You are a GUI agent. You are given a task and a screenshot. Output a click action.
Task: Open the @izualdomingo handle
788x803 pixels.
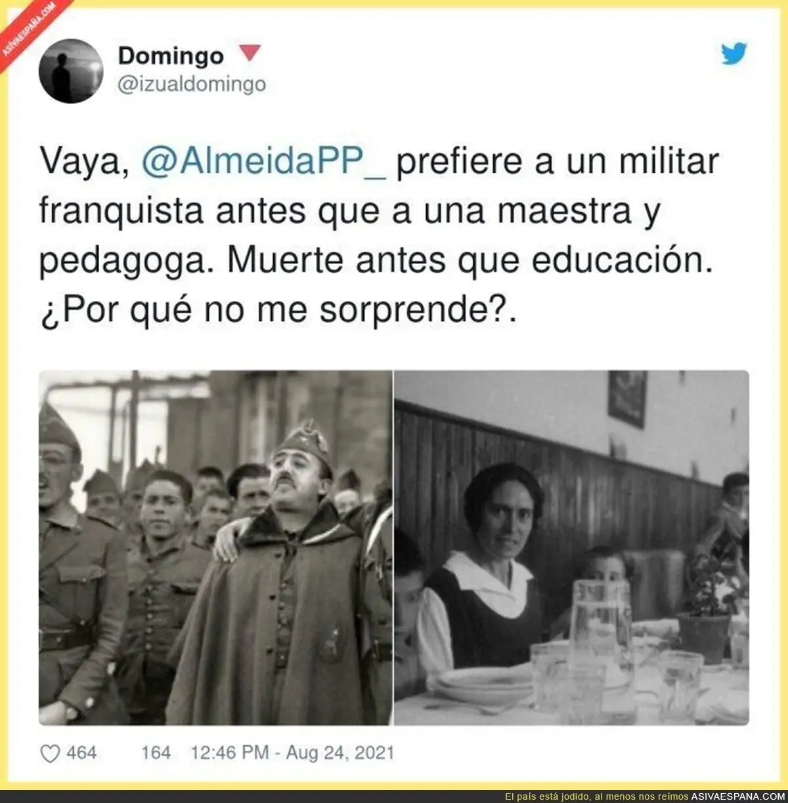pos(192,84)
